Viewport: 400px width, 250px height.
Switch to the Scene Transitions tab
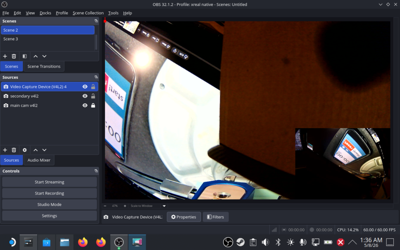click(44, 66)
